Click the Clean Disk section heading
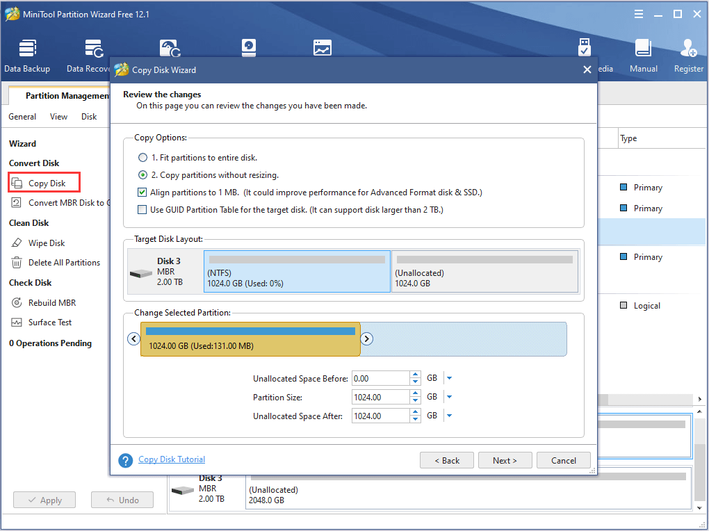The image size is (709, 531). (x=29, y=223)
